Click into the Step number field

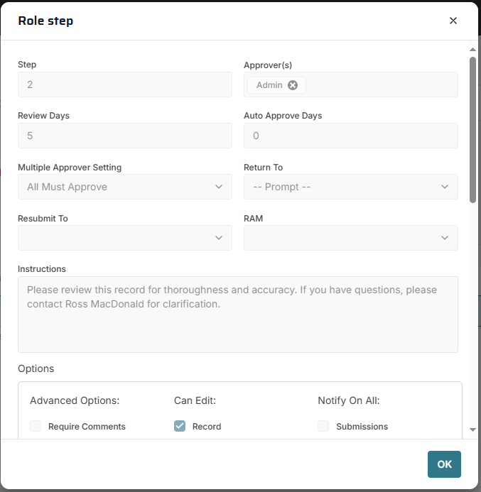point(124,84)
